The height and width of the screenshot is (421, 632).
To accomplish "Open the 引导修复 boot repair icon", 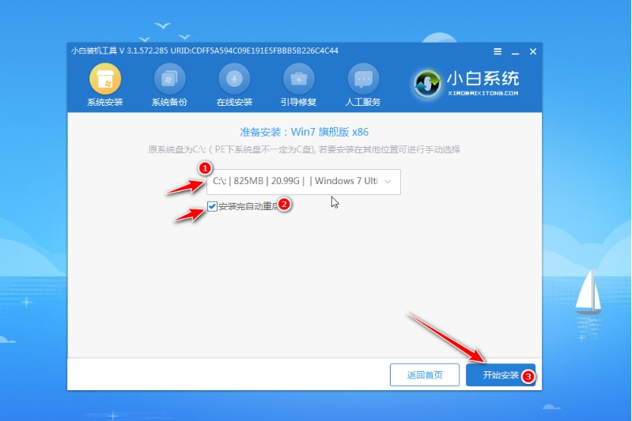I will pyautogui.click(x=299, y=80).
